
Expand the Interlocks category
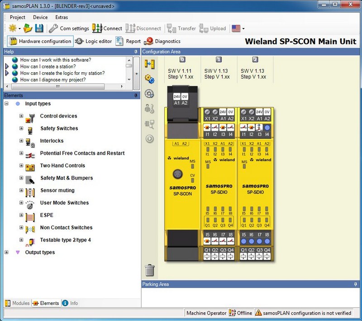21,141
